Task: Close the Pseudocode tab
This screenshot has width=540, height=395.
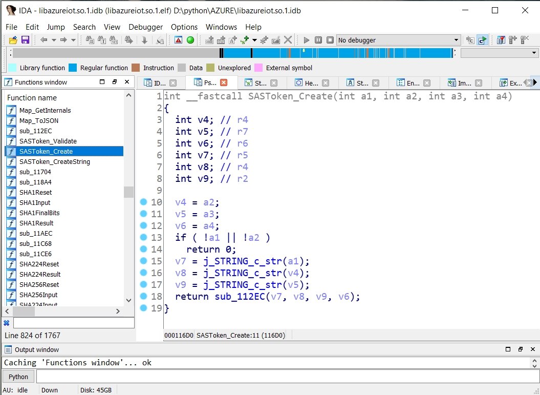Action: 224,83
